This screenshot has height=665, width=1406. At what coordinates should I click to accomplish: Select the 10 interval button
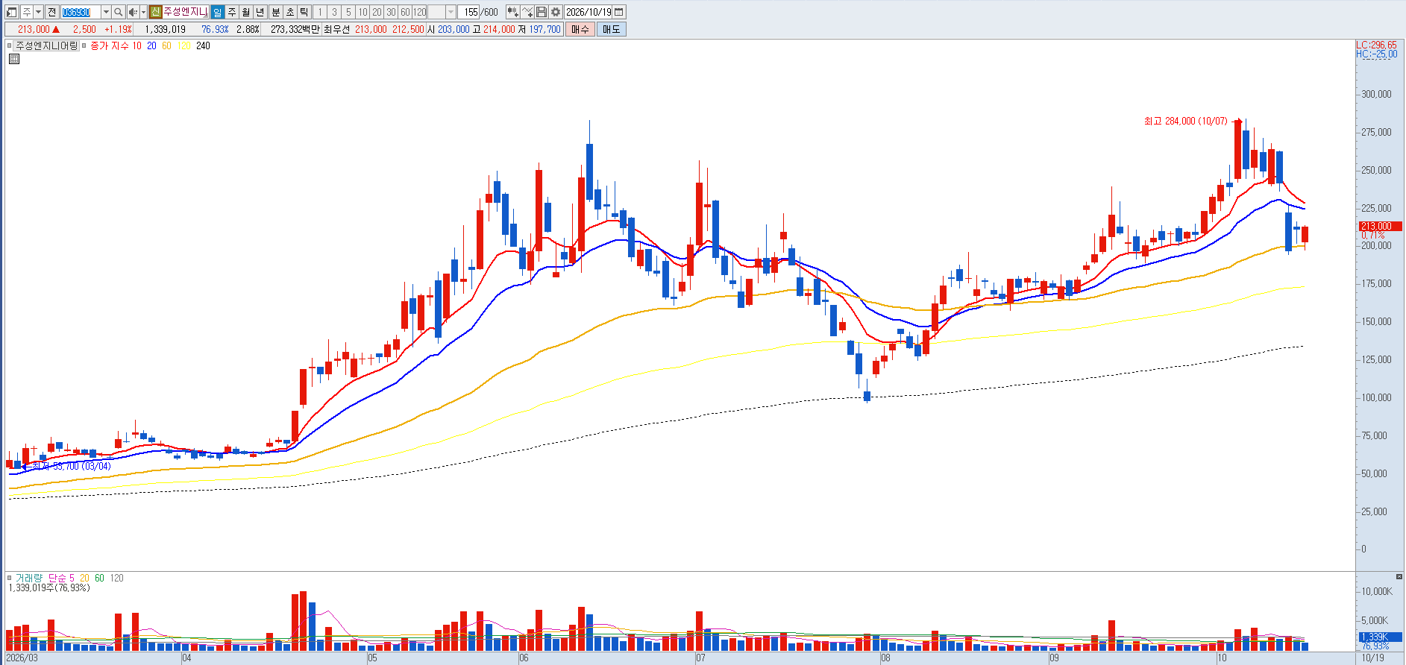(363, 12)
